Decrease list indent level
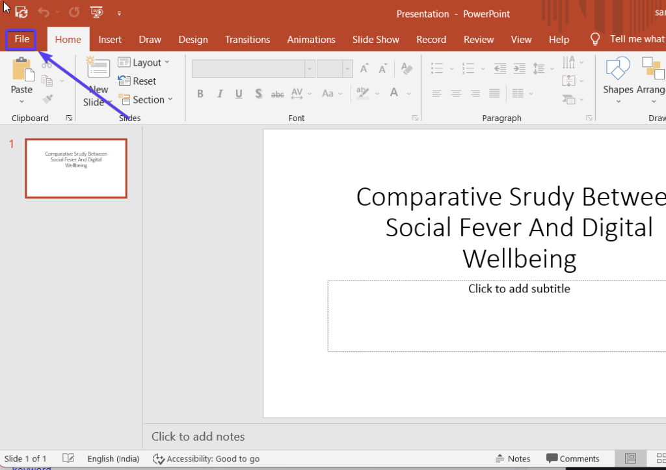Screen dimensions: 666x470 coord(500,68)
